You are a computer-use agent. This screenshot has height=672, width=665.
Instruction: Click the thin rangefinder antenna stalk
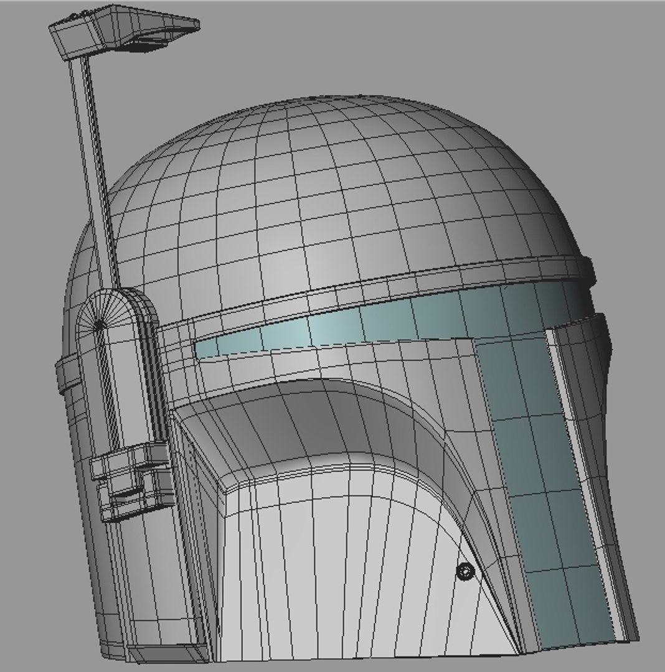tap(93, 172)
